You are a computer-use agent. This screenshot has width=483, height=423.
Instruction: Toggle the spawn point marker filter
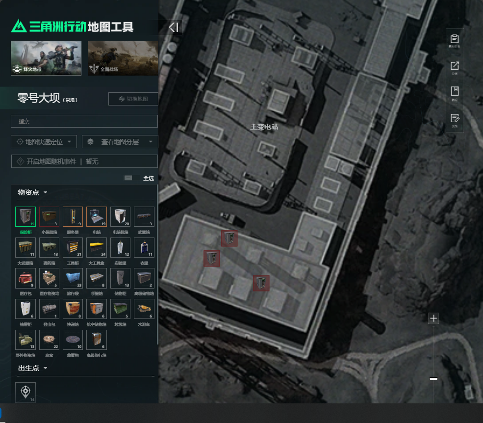coord(25,392)
